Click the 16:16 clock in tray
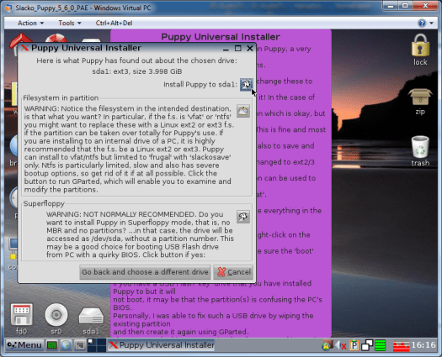Screen dimensions: 442x357 pyautogui.click(x=423, y=345)
